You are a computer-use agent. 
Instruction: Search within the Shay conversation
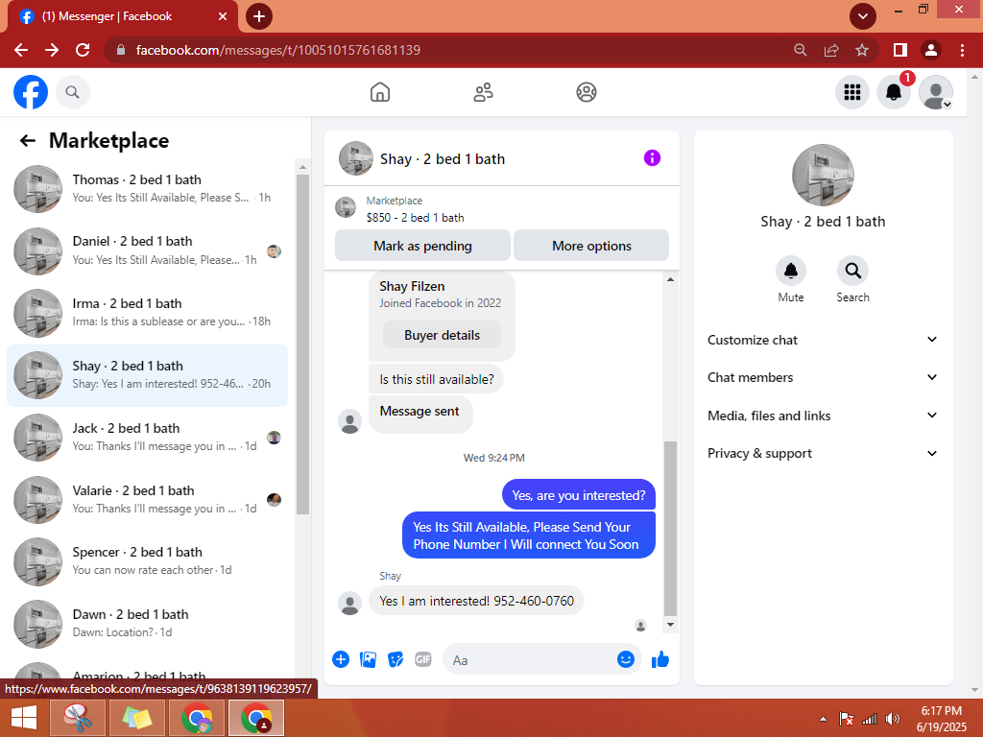click(x=852, y=271)
